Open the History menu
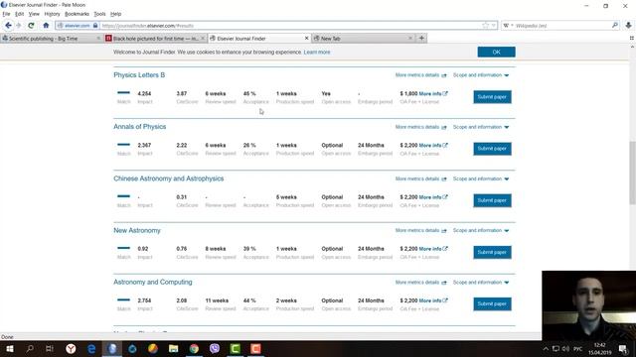 click(52, 14)
